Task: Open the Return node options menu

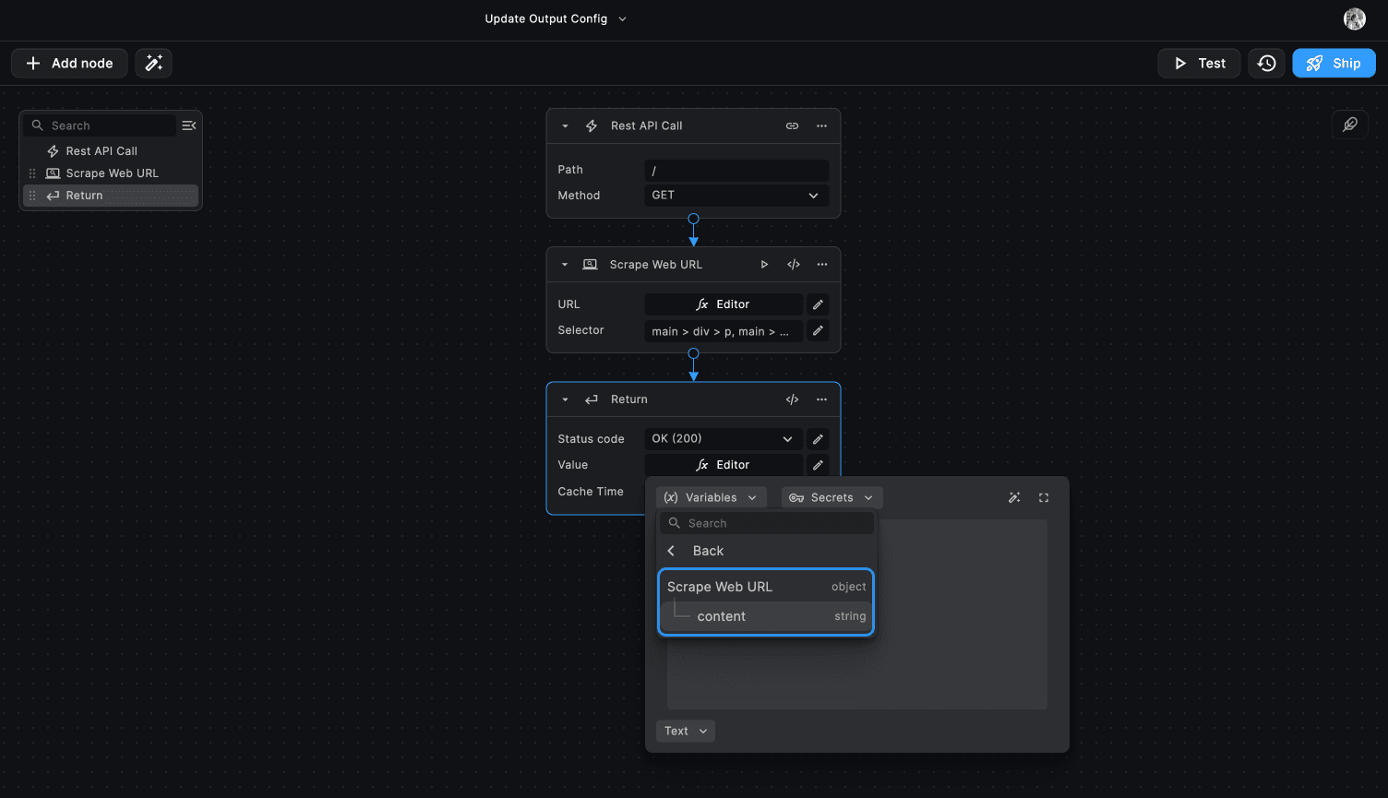Action: click(x=821, y=399)
